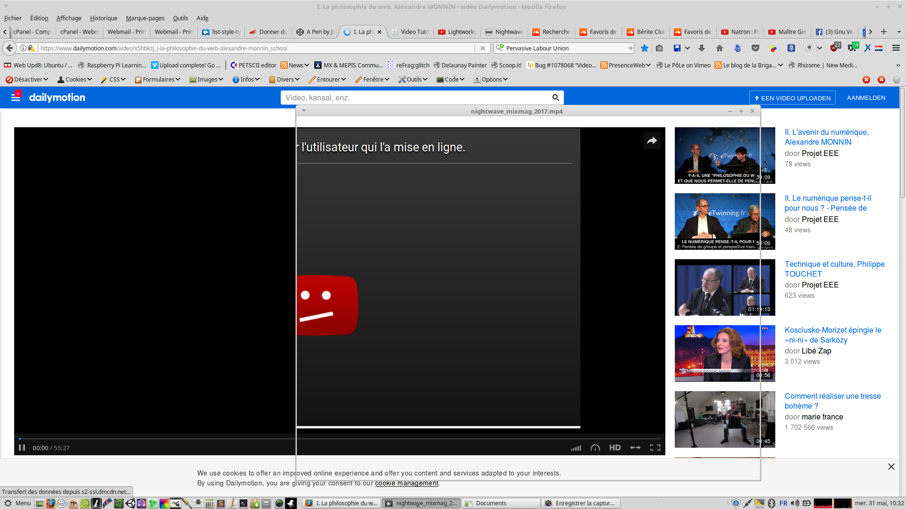Open the Images web developer dropdown
The image size is (906, 509).
[206, 79]
